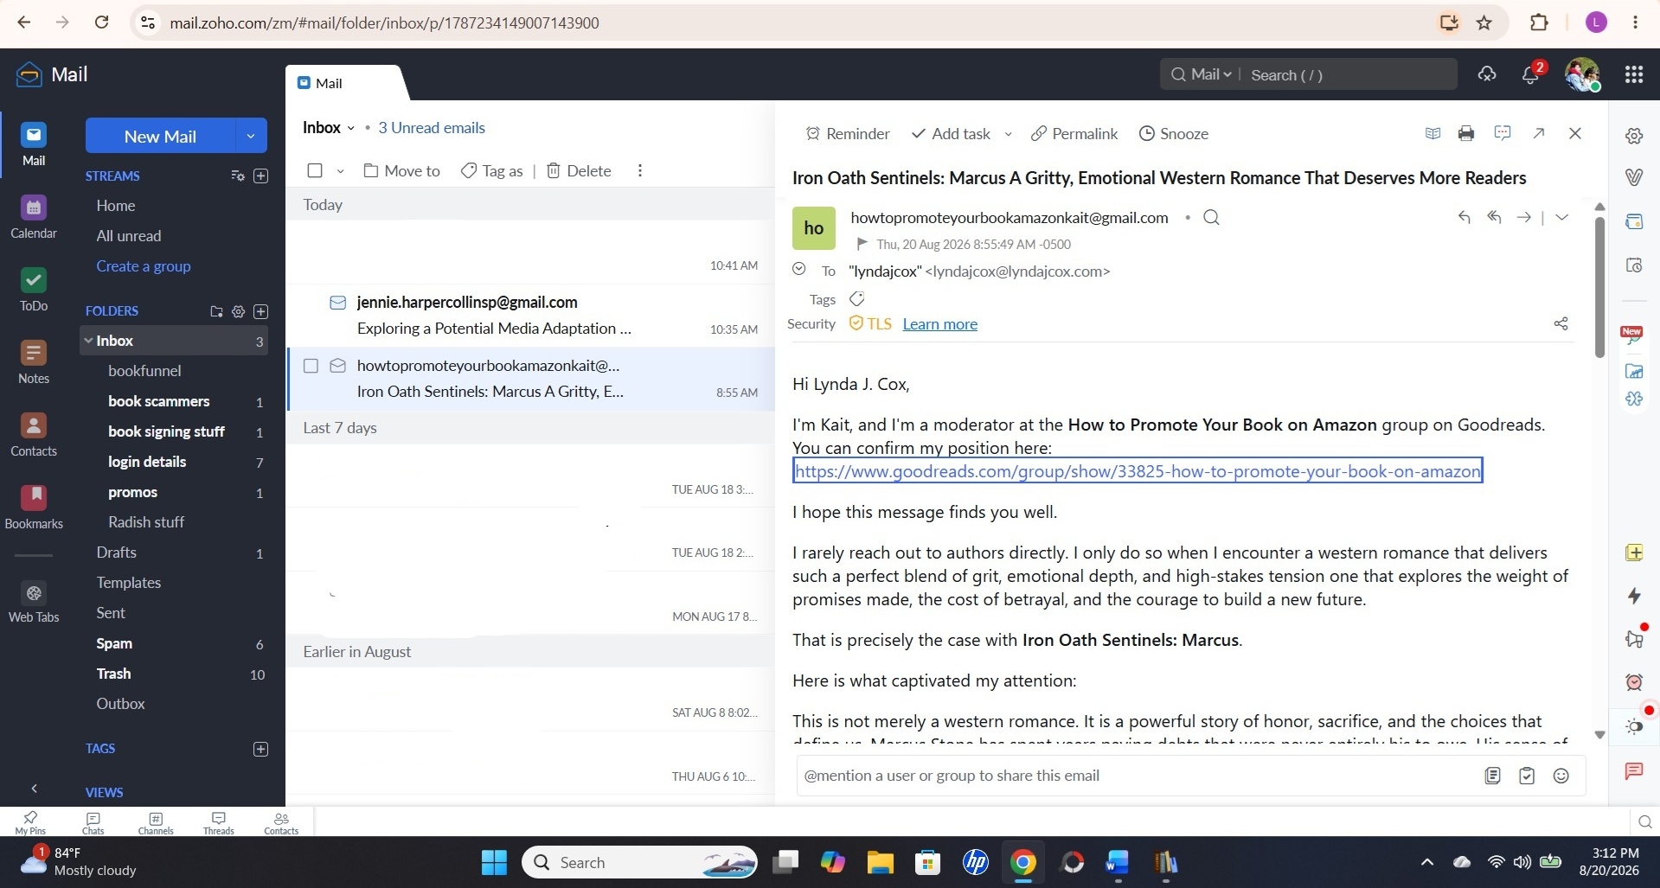Open Channels in bottom bar

tap(156, 822)
